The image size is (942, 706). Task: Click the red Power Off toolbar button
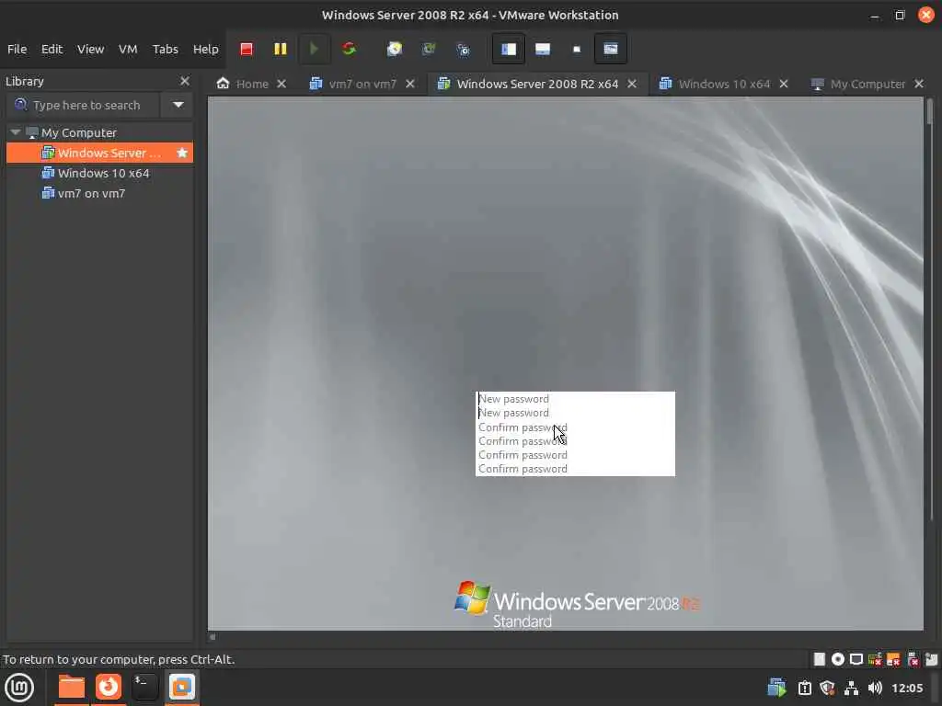click(247, 50)
